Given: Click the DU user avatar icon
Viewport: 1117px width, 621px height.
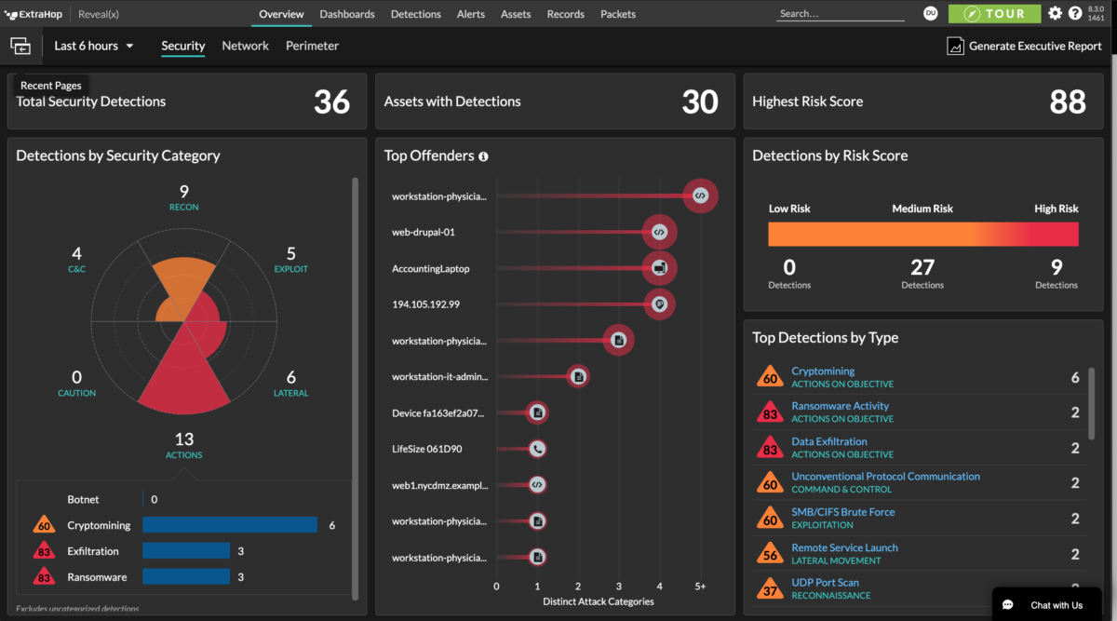Looking at the screenshot, I should (931, 13).
